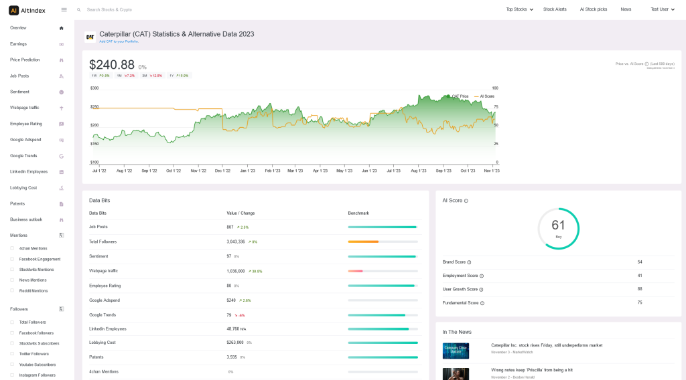This screenshot has height=380, width=686.
Task: Check the Stocktwits Subscribers checkbox
Action: [12, 343]
